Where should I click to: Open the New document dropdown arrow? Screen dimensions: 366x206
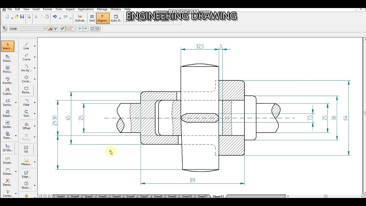coord(12,18)
